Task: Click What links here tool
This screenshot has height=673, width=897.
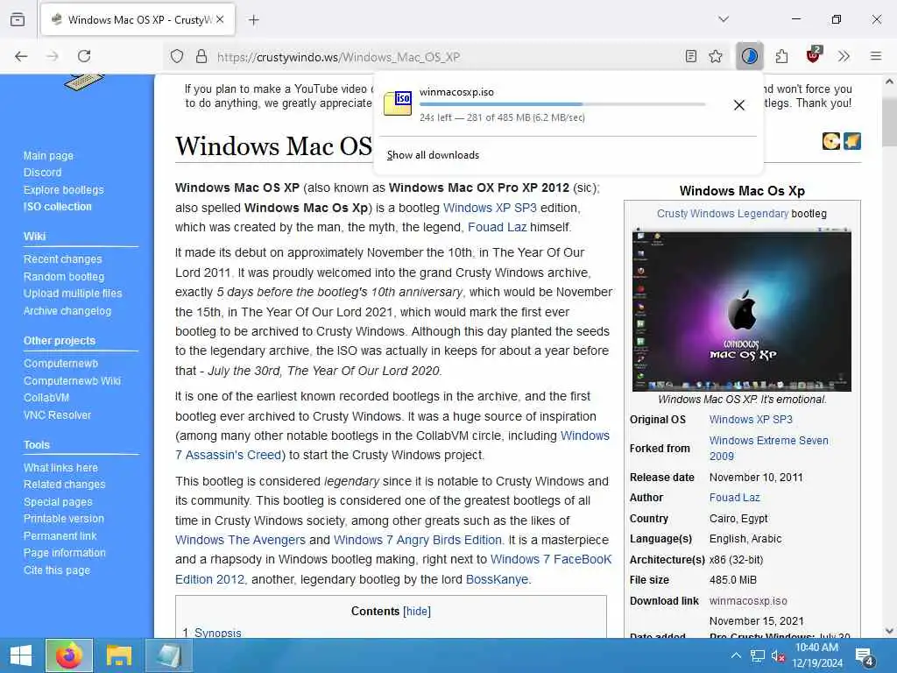Action: 60,468
